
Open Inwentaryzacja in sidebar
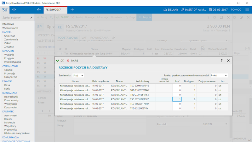13,62
